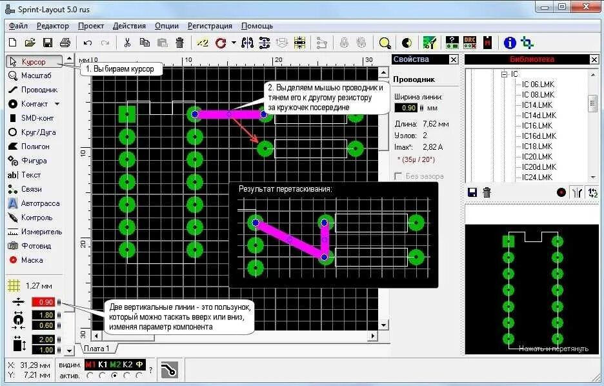Click the slider next to pad diameter 1.80
Image resolution: width=604 pixels, height=386 pixels.
tap(59, 315)
